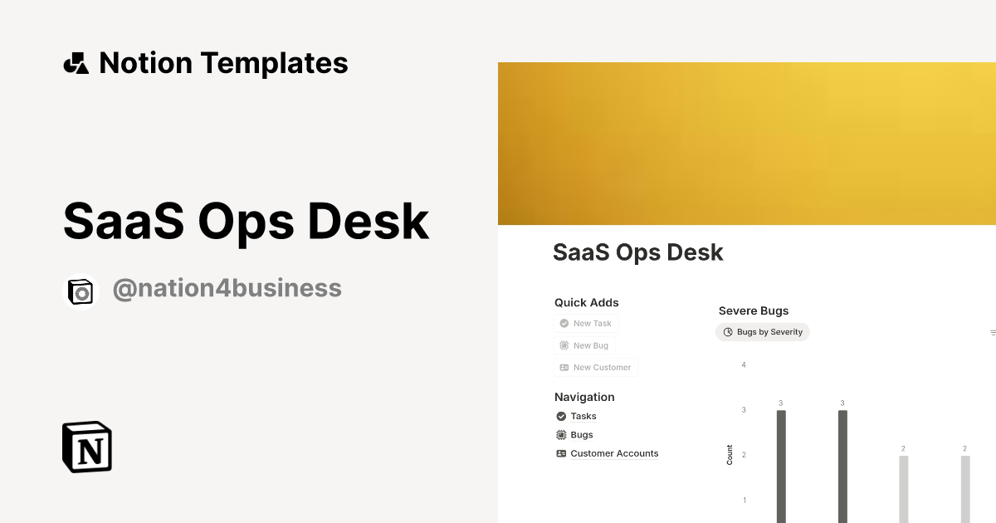The image size is (996, 523).
Task: Click the Bugs chip icon under Navigation
Action: (x=561, y=434)
